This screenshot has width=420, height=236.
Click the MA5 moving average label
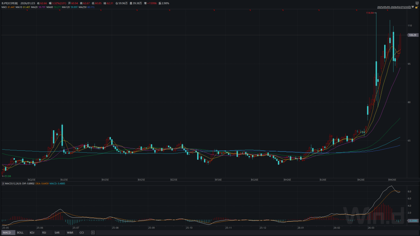pyautogui.click(x=8, y=7)
